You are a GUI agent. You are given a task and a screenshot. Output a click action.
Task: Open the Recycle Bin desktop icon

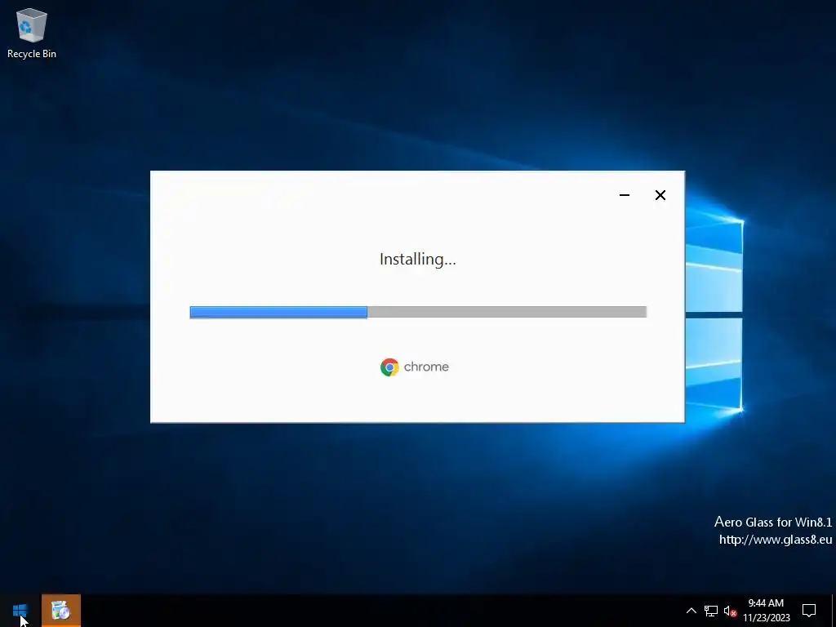tap(32, 33)
